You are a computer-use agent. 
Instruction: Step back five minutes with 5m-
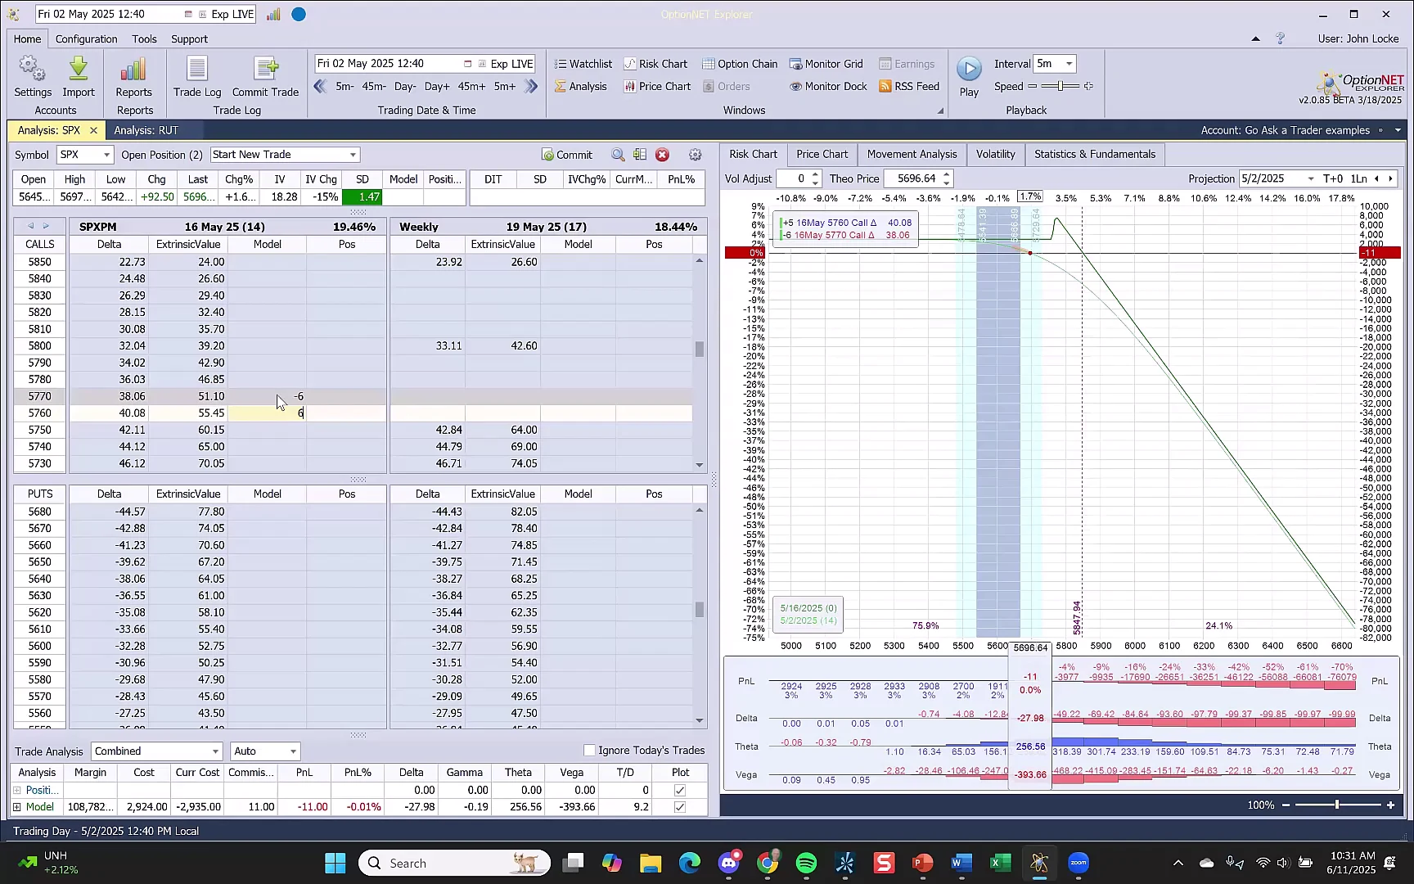pos(344,86)
